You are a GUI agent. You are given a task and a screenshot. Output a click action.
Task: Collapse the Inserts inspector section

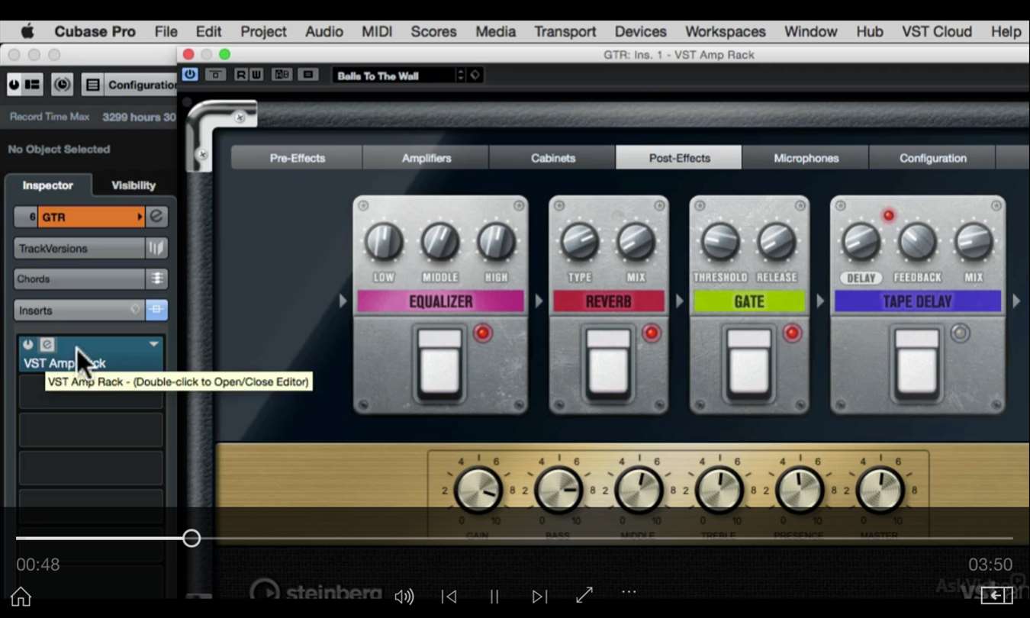pos(79,310)
